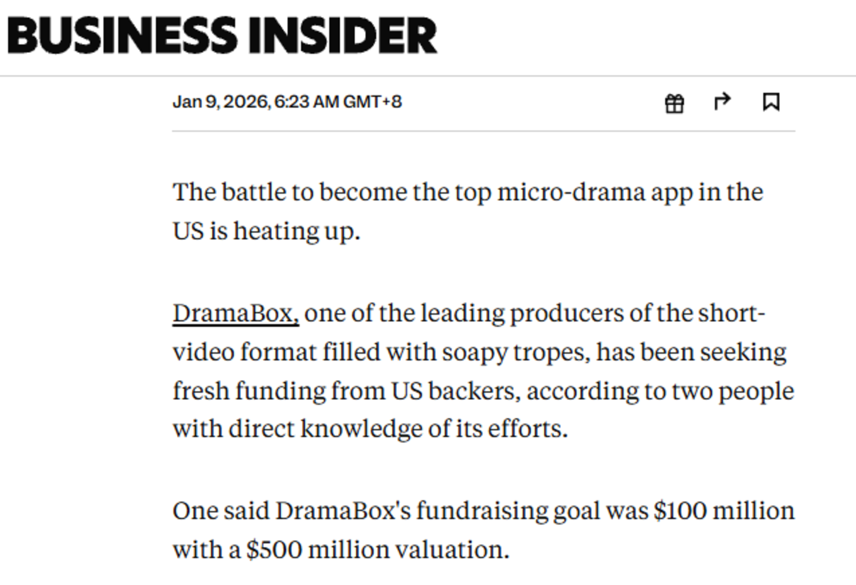Click the phrase 'according to two people'
Image resolution: width=856 pixels, height=585 pixels.
(660, 391)
